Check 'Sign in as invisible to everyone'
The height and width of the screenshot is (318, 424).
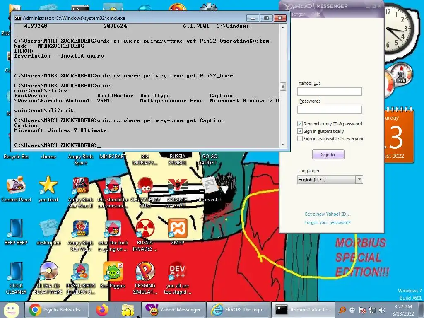[300, 139]
